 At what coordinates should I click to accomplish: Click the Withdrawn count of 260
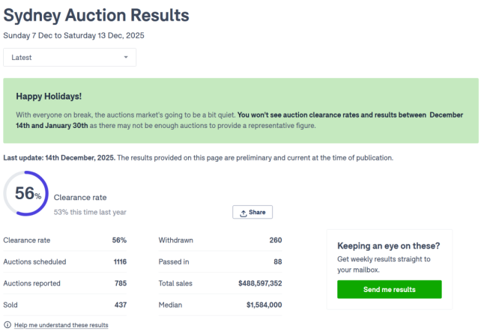click(275, 240)
